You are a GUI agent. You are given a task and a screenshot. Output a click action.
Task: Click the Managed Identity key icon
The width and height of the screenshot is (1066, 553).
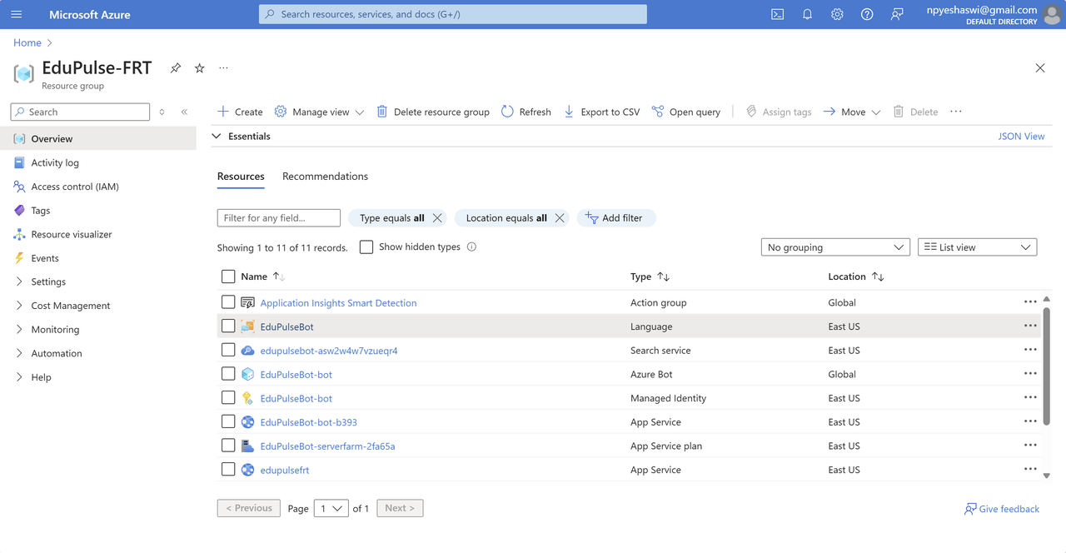(x=247, y=398)
